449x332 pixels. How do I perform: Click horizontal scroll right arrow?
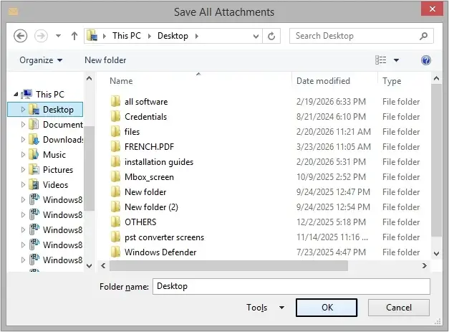click(x=425, y=266)
